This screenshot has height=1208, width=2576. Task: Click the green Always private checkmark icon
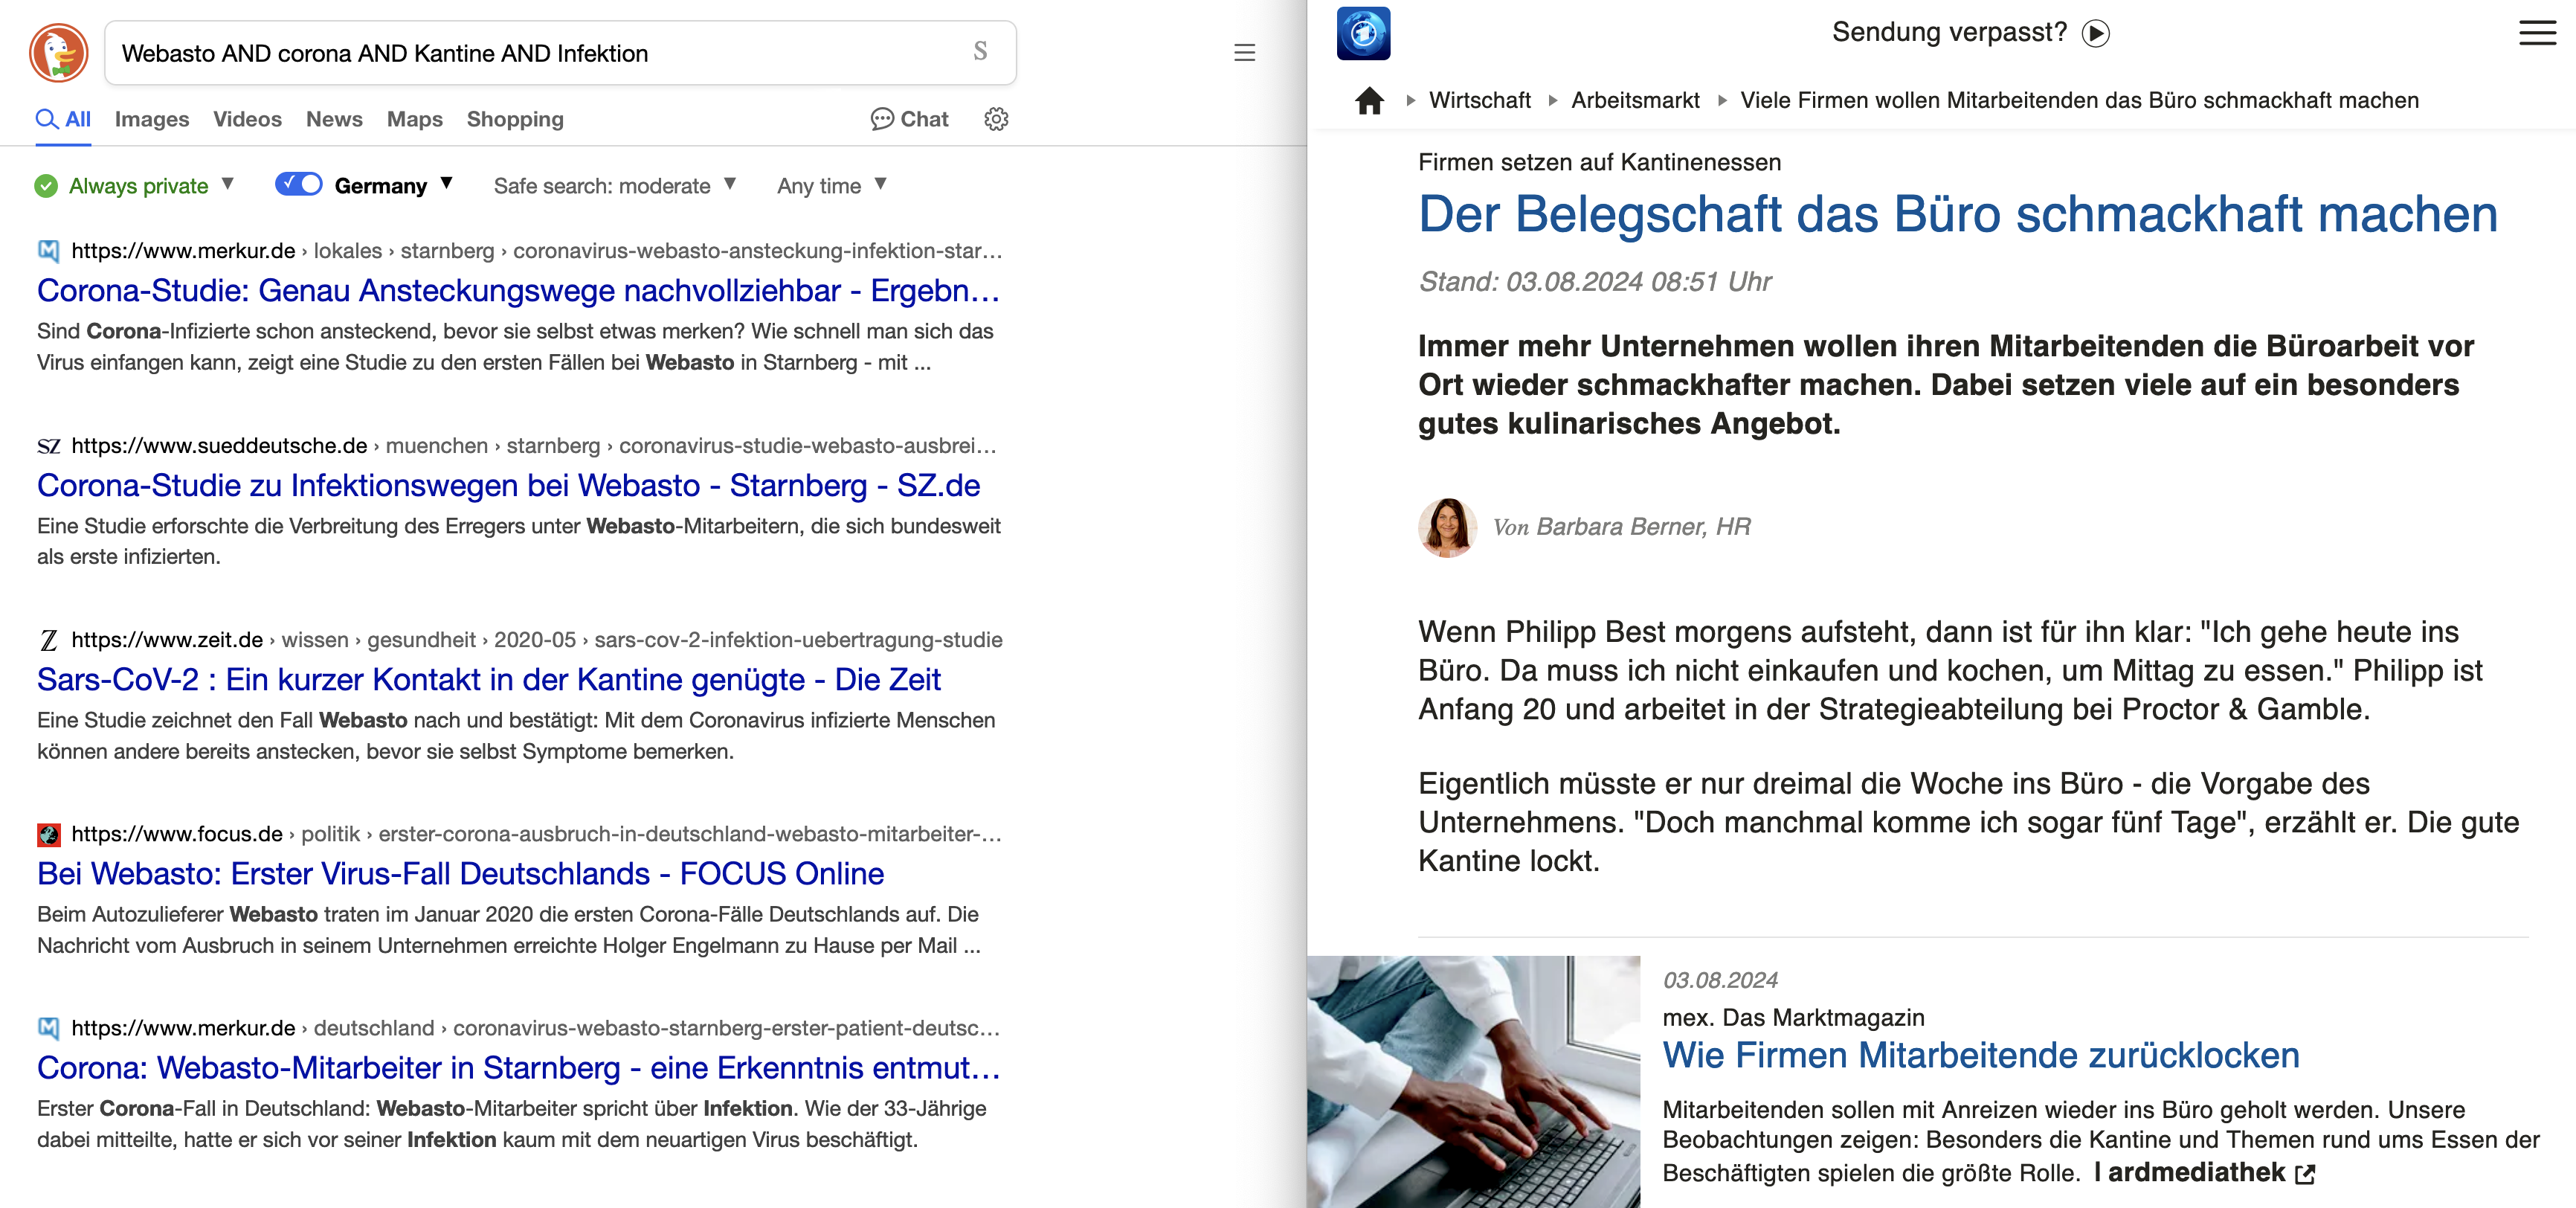(46, 186)
